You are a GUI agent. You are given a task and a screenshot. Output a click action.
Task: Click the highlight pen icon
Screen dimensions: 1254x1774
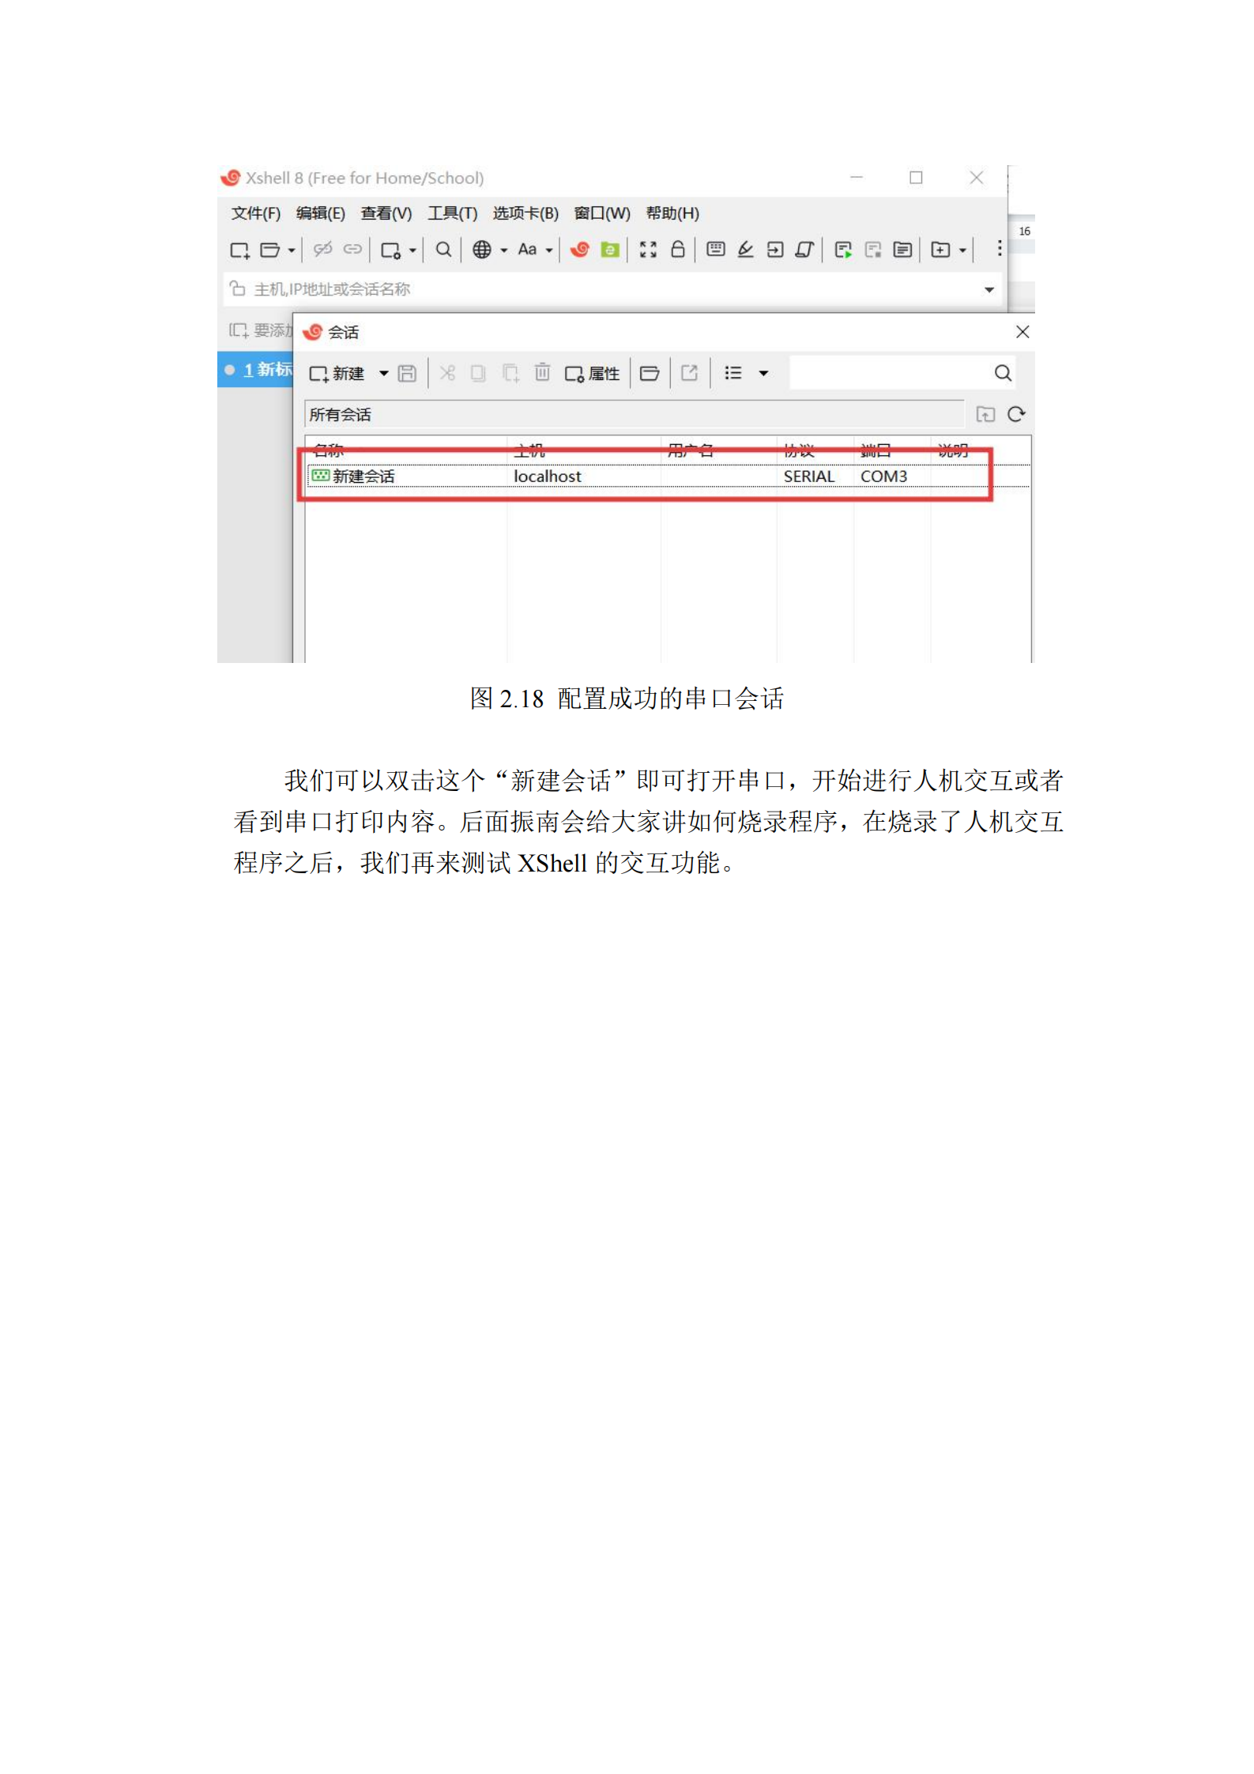click(745, 250)
